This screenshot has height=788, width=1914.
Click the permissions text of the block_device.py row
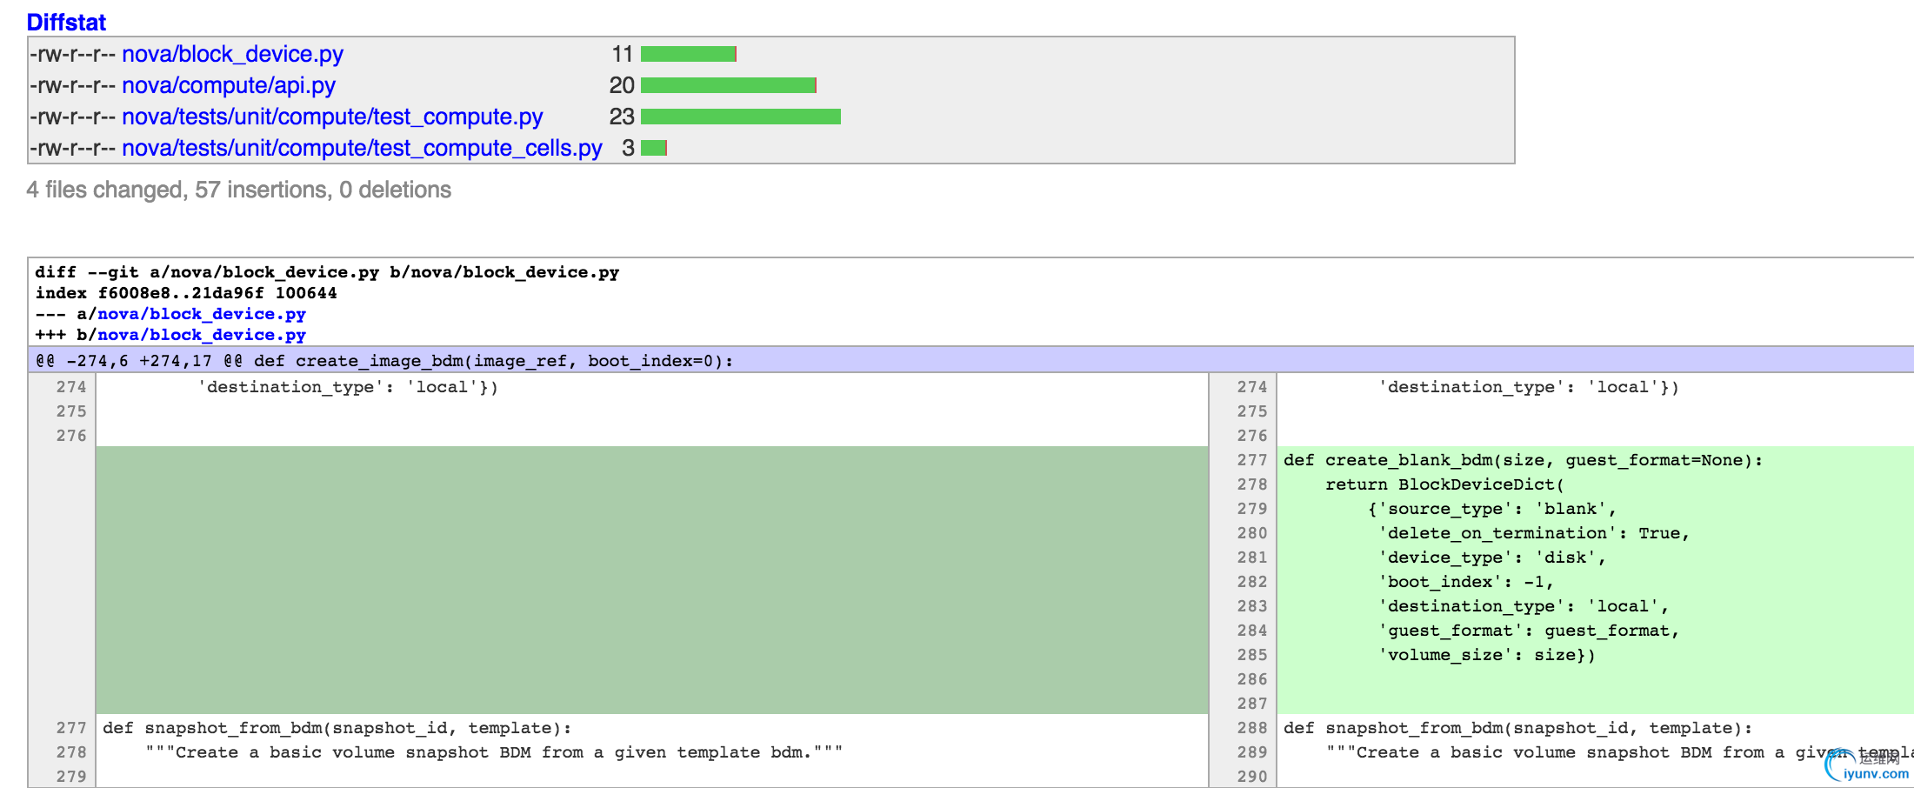pyautogui.click(x=73, y=54)
